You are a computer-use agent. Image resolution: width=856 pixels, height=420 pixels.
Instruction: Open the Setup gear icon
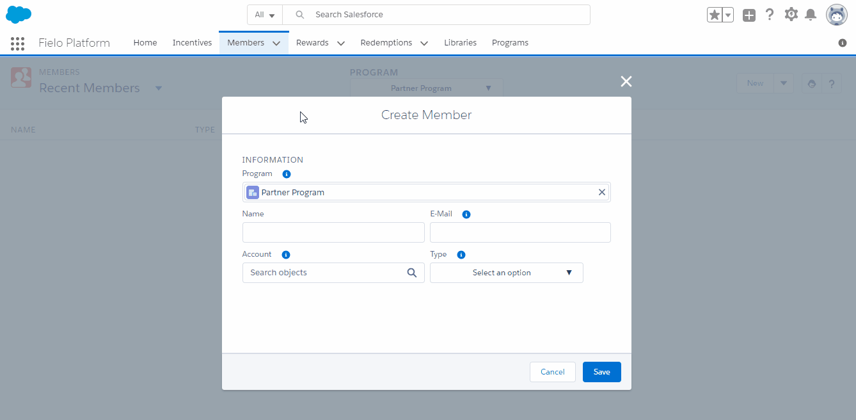(791, 14)
